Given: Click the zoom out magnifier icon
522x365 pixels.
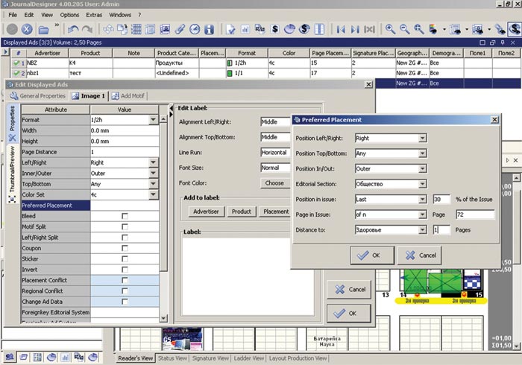Looking at the screenshot, I should pyautogui.click(x=405, y=30).
